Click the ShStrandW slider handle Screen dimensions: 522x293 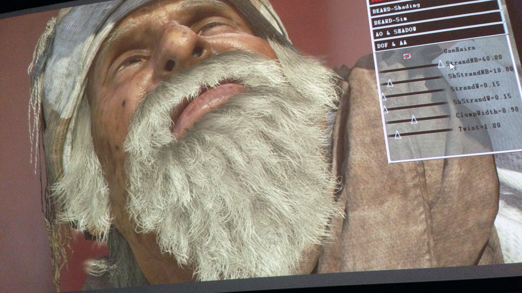point(385,109)
